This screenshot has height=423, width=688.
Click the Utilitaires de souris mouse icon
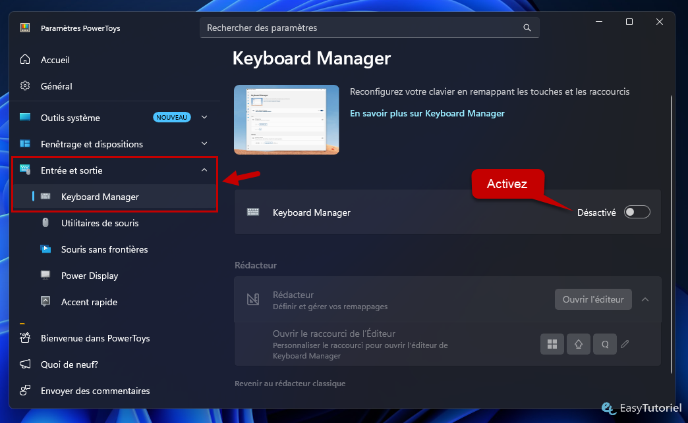[x=45, y=222]
